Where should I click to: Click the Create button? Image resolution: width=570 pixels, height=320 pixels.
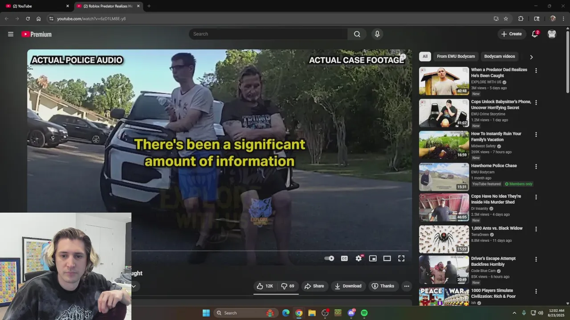pyautogui.click(x=511, y=34)
